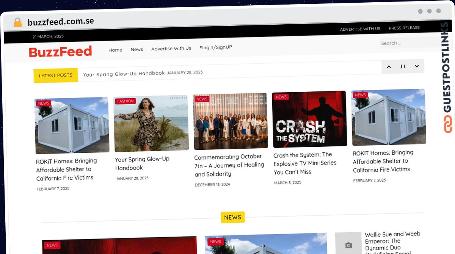Show the next latest post with the down arrow

coord(417,66)
